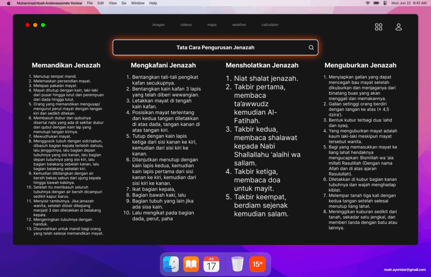The width and height of the screenshot is (431, 277).
Task: Open the File menu
Action: tap(90, 3)
